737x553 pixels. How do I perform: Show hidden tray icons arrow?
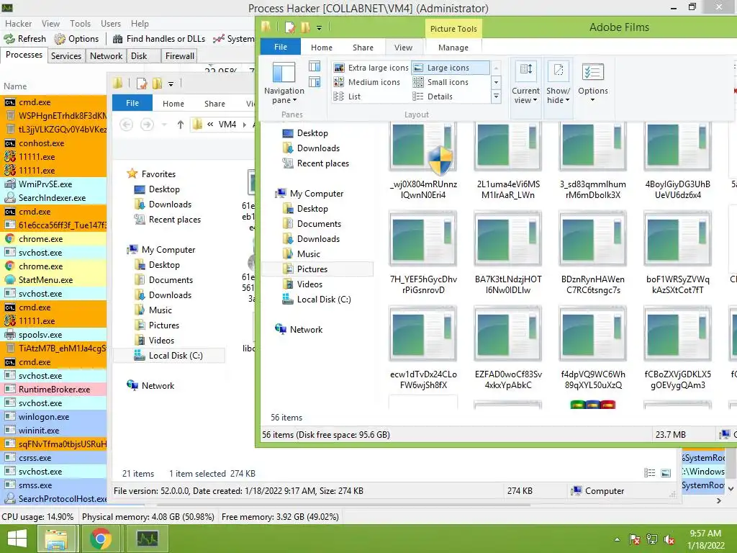pos(617,539)
